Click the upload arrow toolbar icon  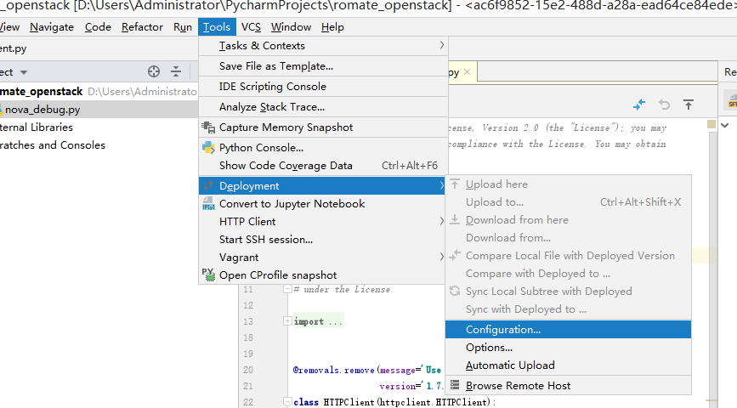689,105
